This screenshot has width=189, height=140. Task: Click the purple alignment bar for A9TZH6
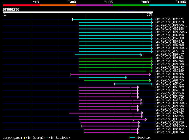point(110,74)
